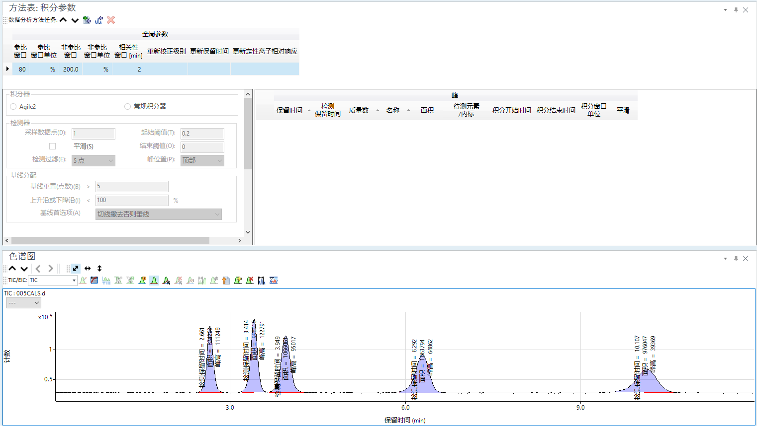The height and width of the screenshot is (426, 757).
Task: Click the peak with cursor selection icon
Action: point(166,281)
